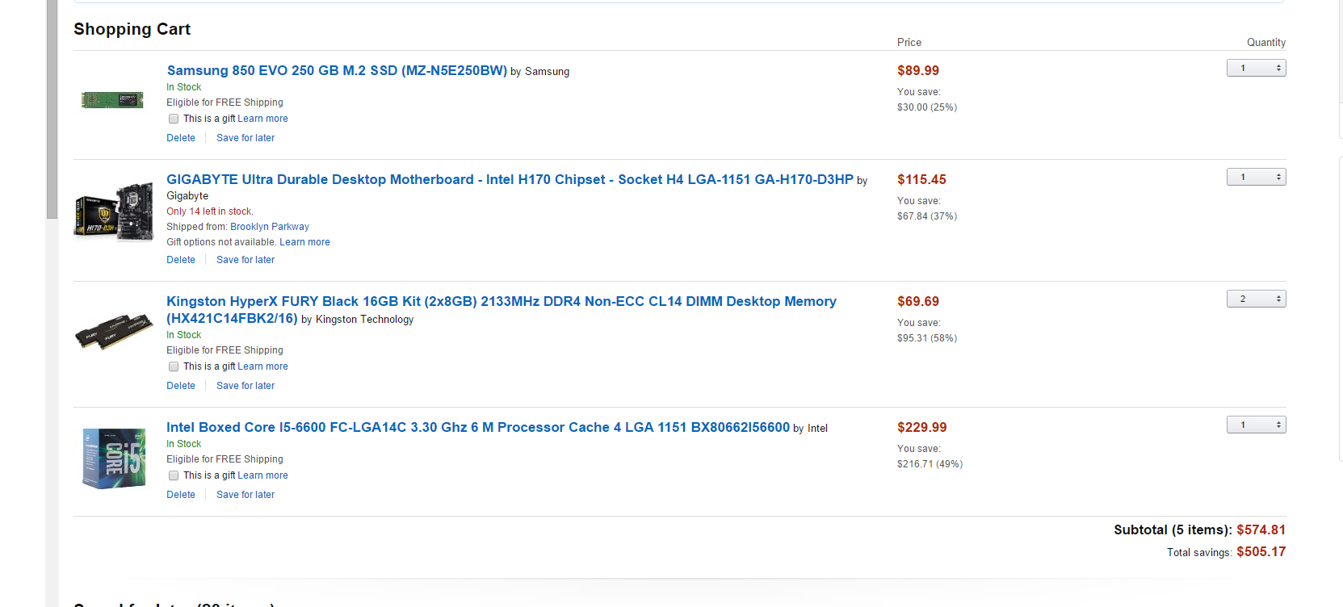The width and height of the screenshot is (1343, 607).
Task: Open the GIGABYTE Ultra Durable motherboard title link
Action: tap(510, 179)
